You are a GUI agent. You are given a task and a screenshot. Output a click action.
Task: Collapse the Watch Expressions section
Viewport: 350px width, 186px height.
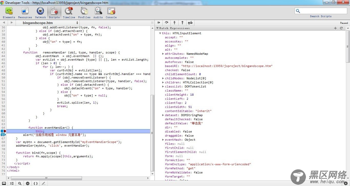(x=157, y=28)
